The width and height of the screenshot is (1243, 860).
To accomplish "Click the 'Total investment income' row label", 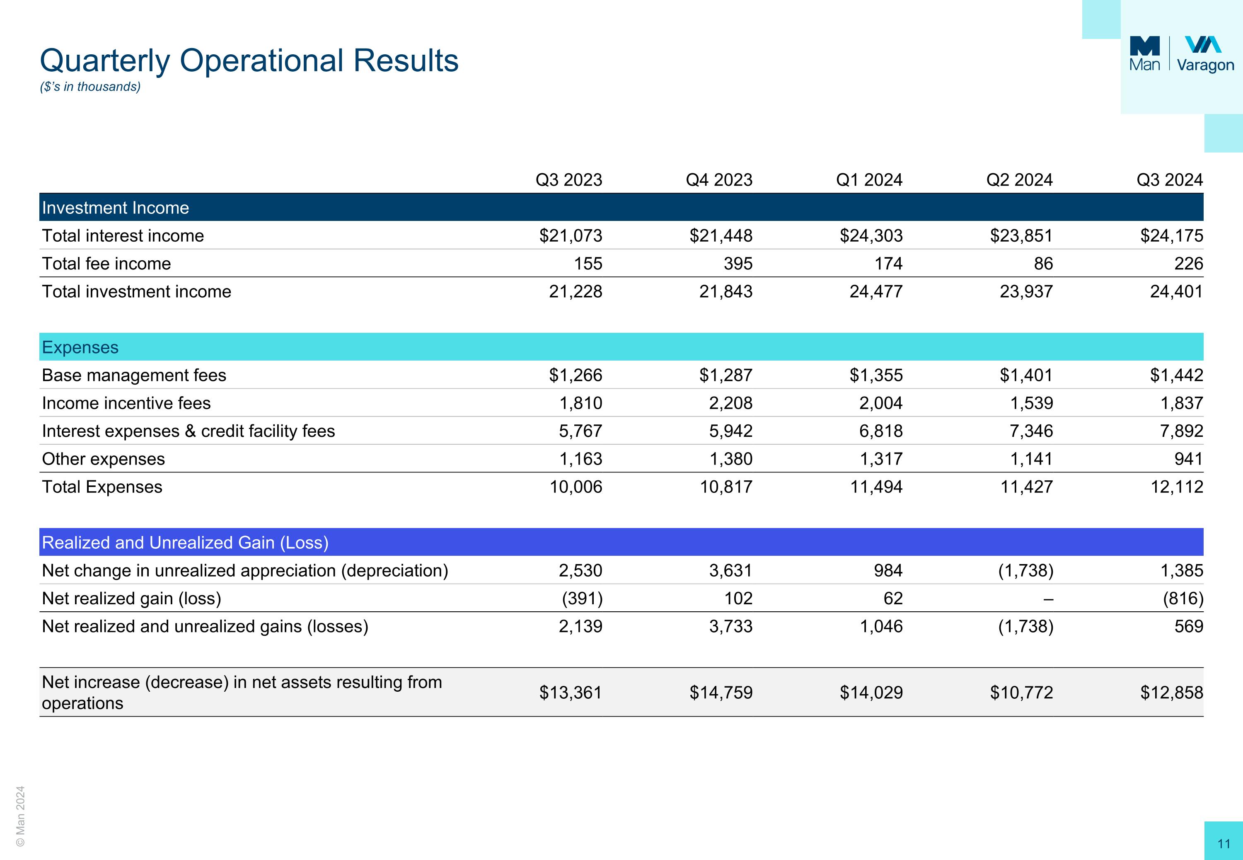I will [x=136, y=291].
